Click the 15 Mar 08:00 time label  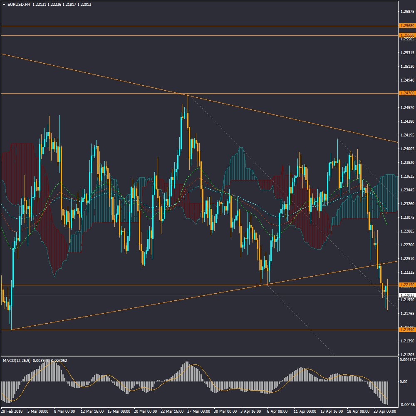pos(119,411)
